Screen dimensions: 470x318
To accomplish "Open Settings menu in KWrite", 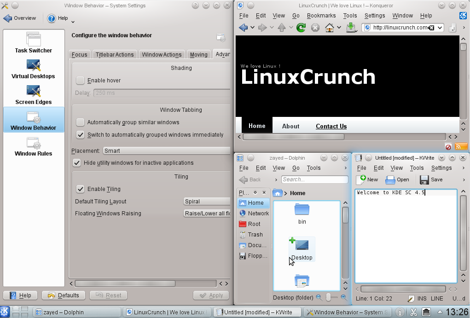I will pos(441,168).
